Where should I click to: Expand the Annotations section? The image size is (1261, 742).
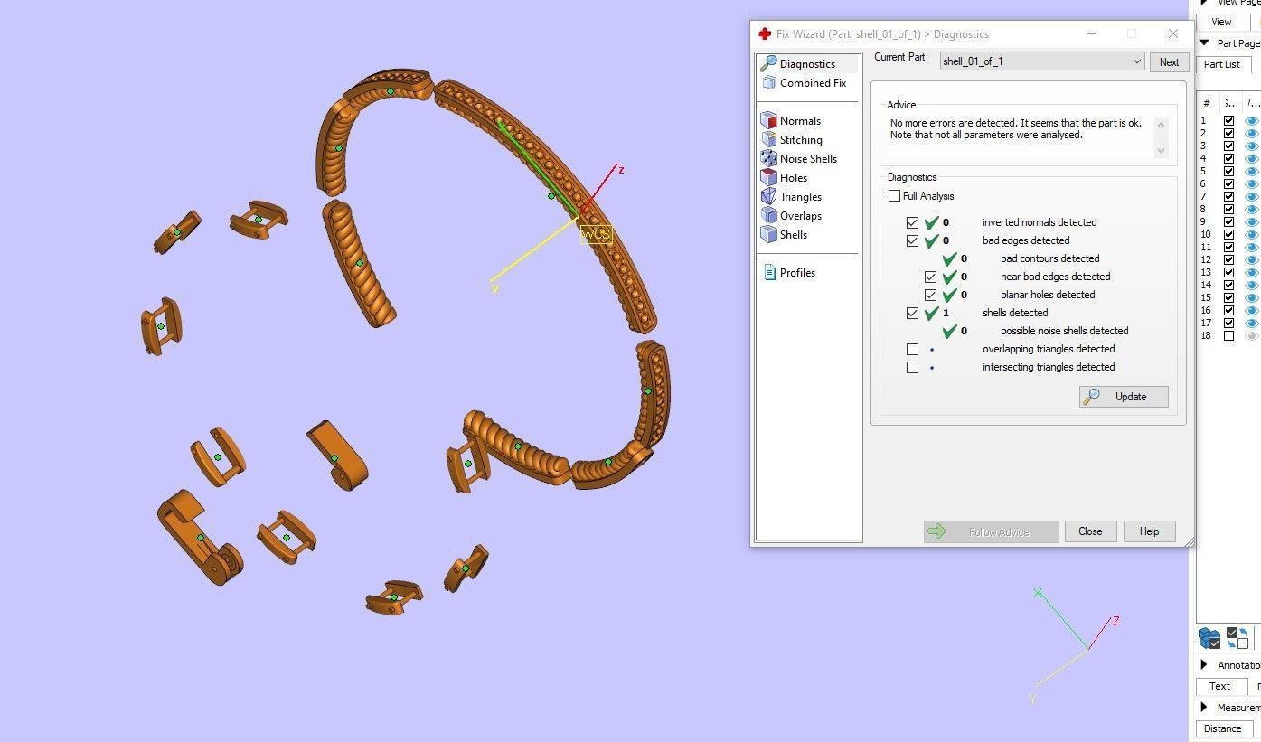point(1204,665)
